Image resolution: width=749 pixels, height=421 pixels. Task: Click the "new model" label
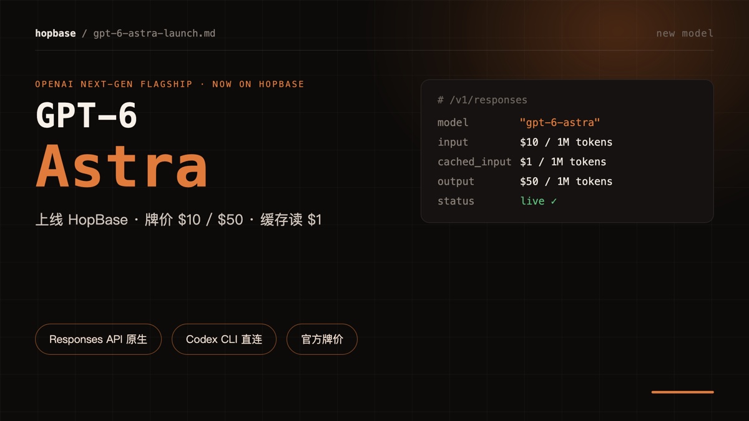point(685,34)
